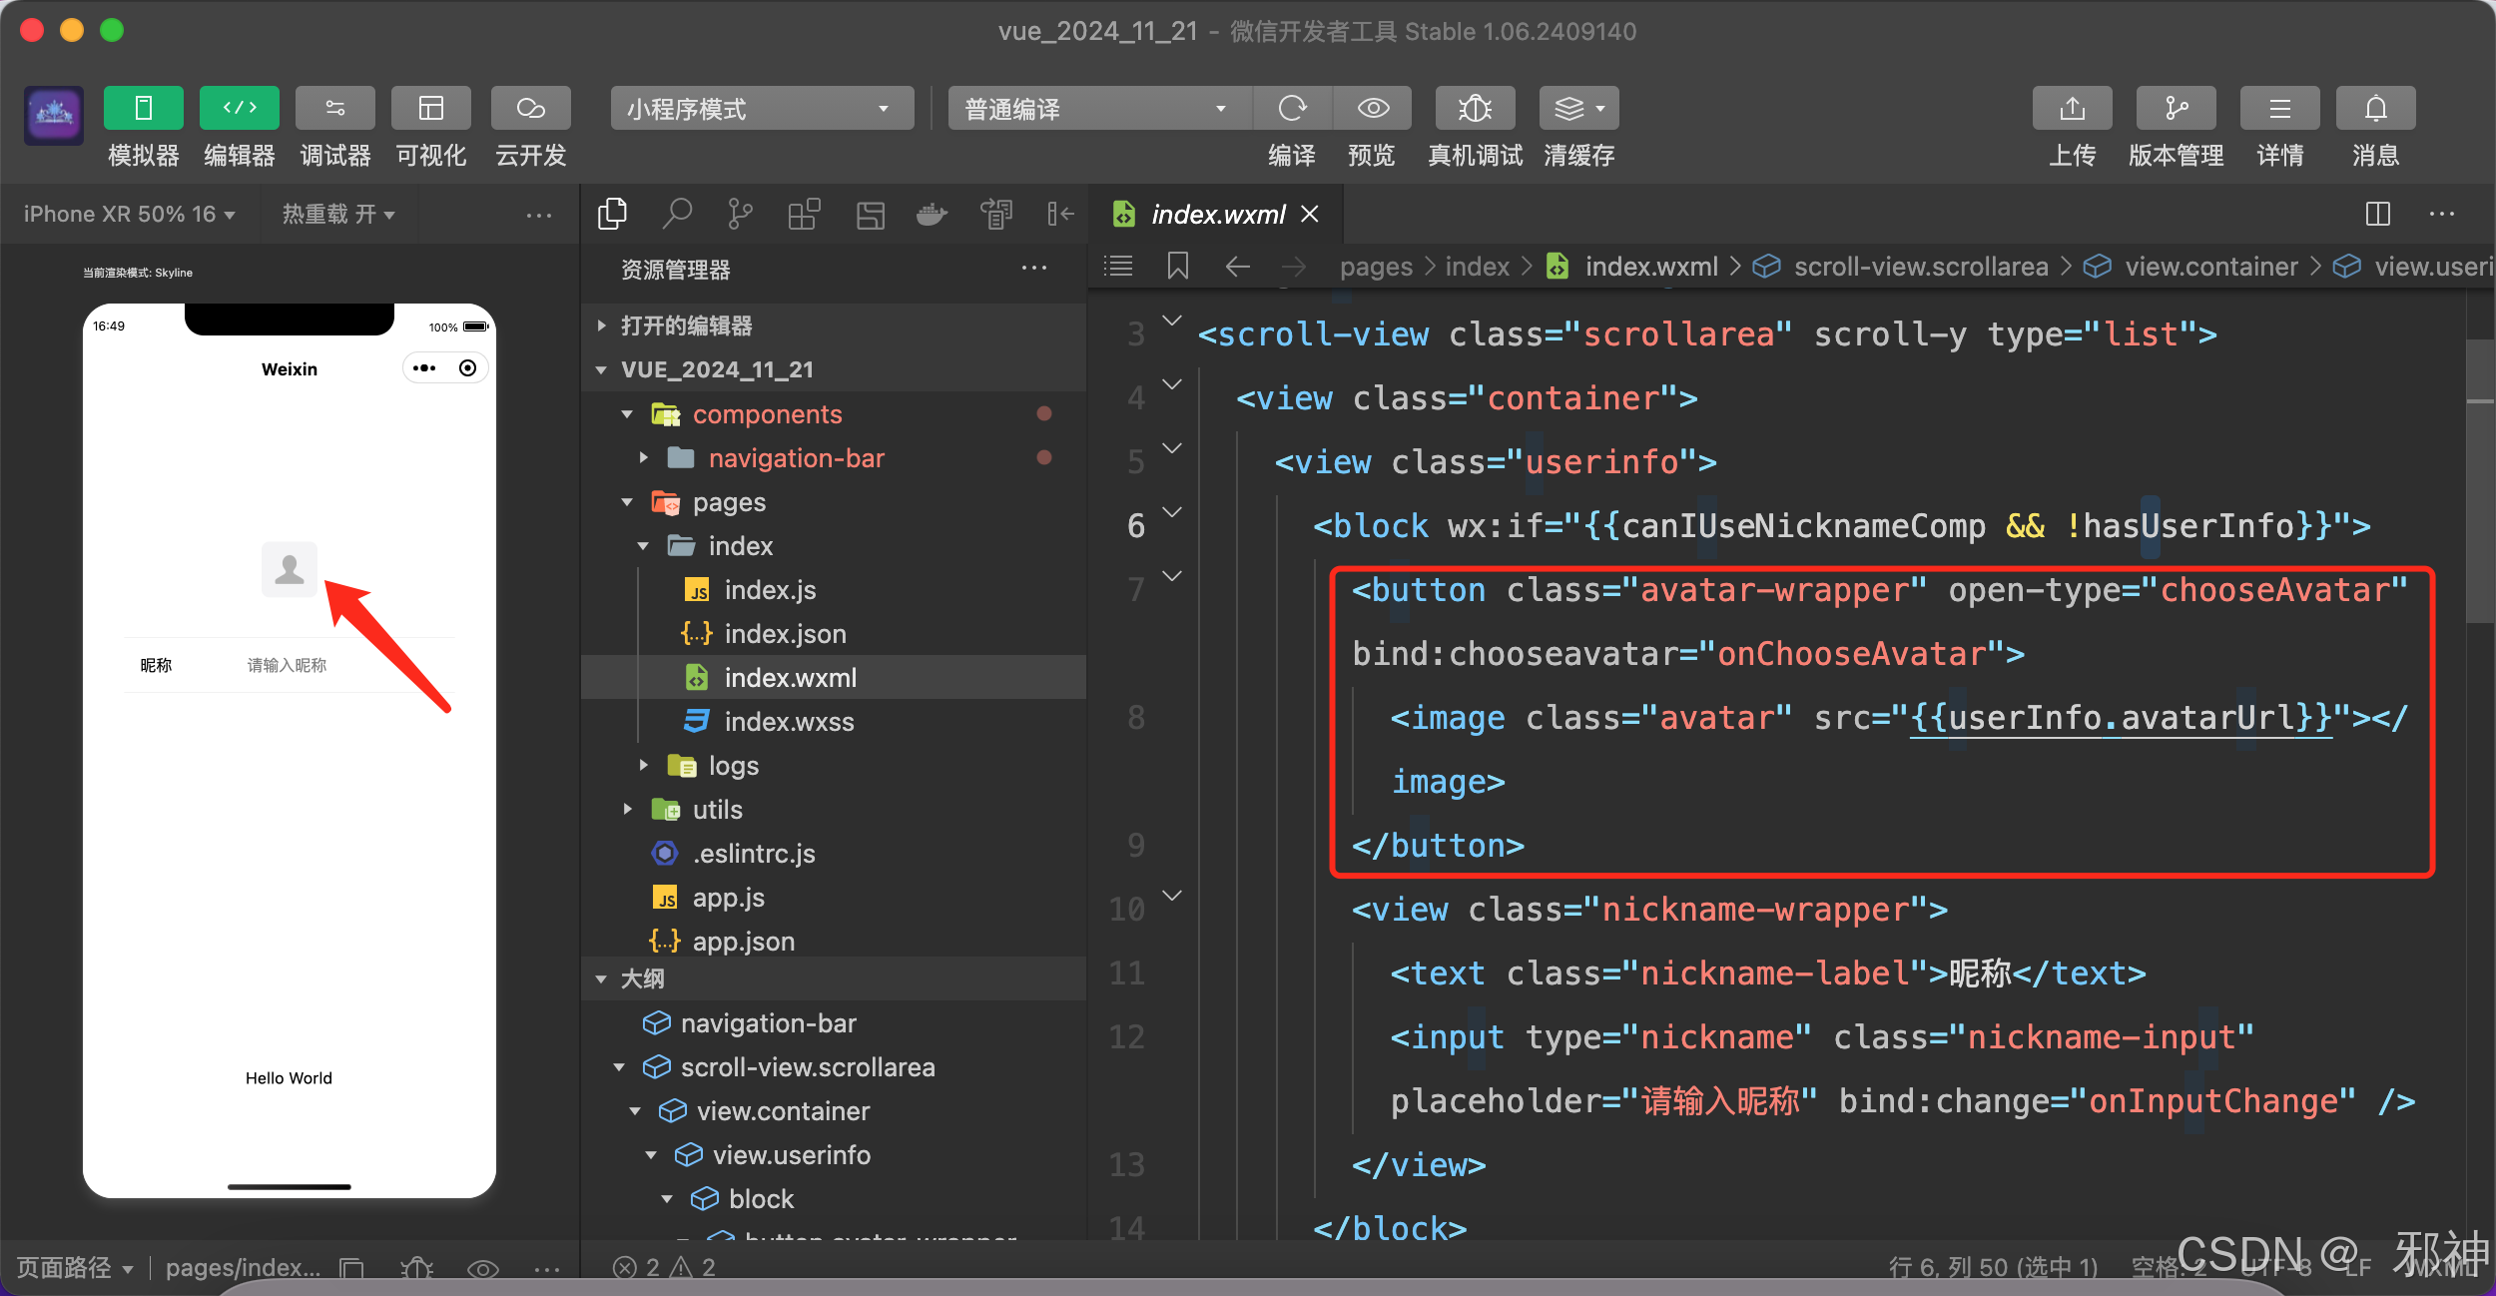Click the upload icon in the toolbar

pos(2072,108)
